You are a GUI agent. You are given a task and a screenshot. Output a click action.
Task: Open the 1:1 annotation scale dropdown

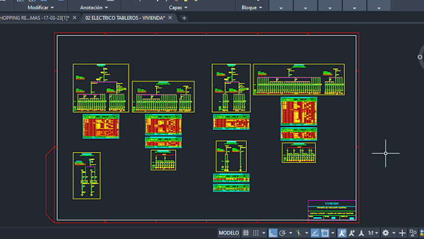(x=373, y=233)
